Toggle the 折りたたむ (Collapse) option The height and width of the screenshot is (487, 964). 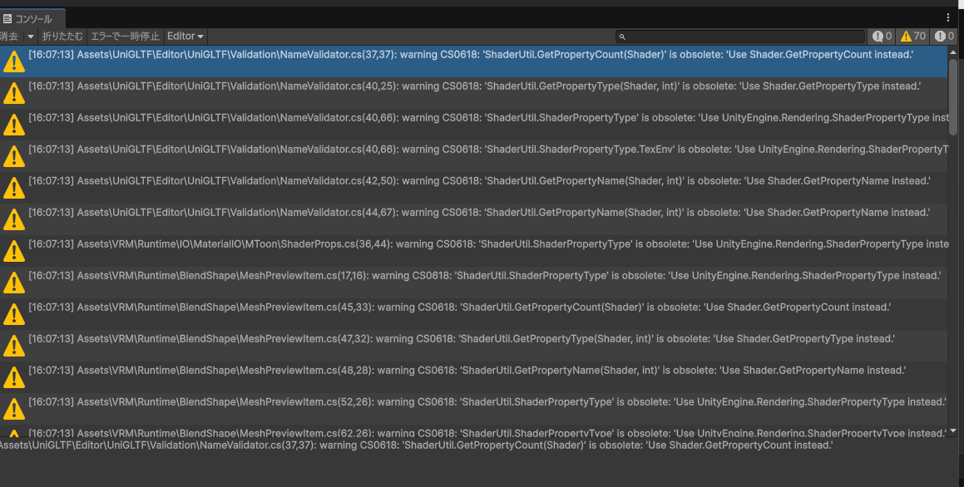[x=62, y=37]
